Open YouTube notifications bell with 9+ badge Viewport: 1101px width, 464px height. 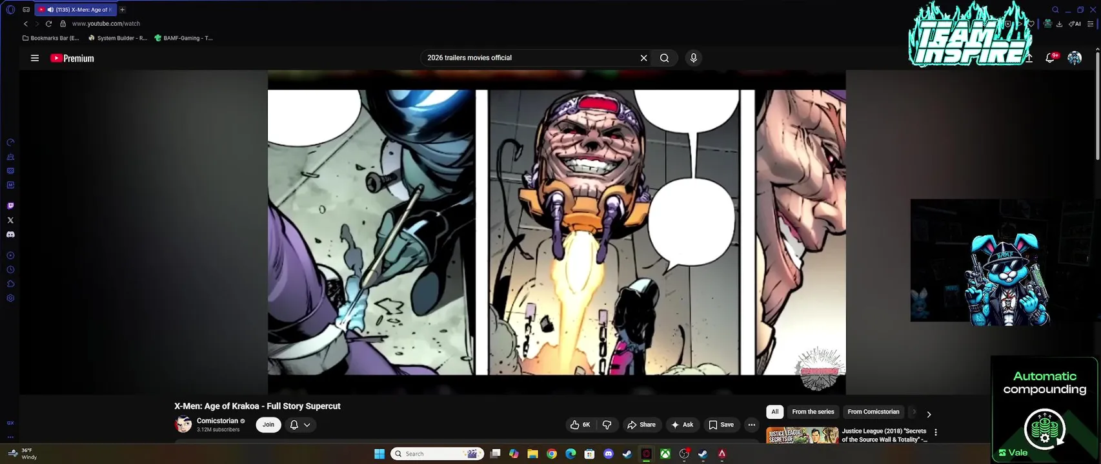(1051, 58)
